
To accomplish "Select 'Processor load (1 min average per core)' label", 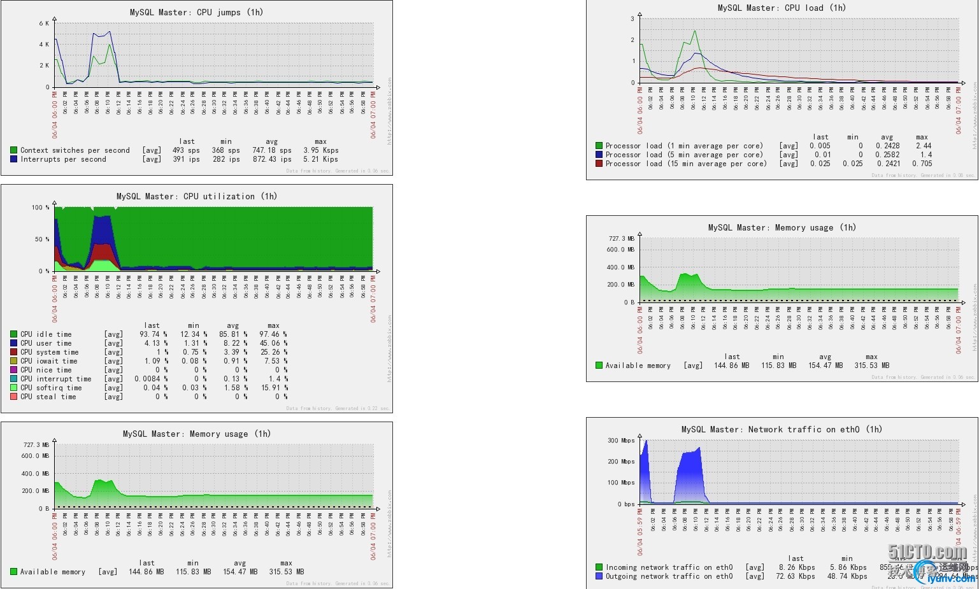I will pyautogui.click(x=684, y=146).
